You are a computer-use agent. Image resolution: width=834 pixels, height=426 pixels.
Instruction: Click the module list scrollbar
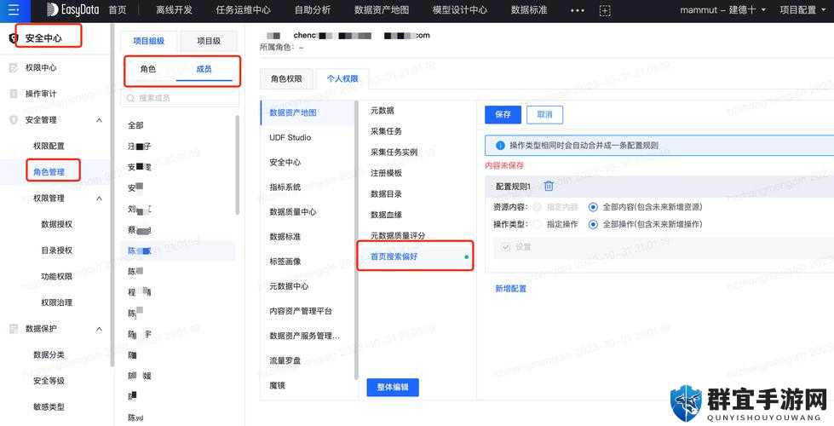coord(356,240)
